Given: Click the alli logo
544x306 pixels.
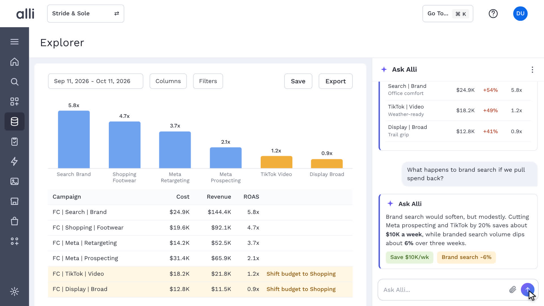Looking at the screenshot, I should (x=25, y=14).
